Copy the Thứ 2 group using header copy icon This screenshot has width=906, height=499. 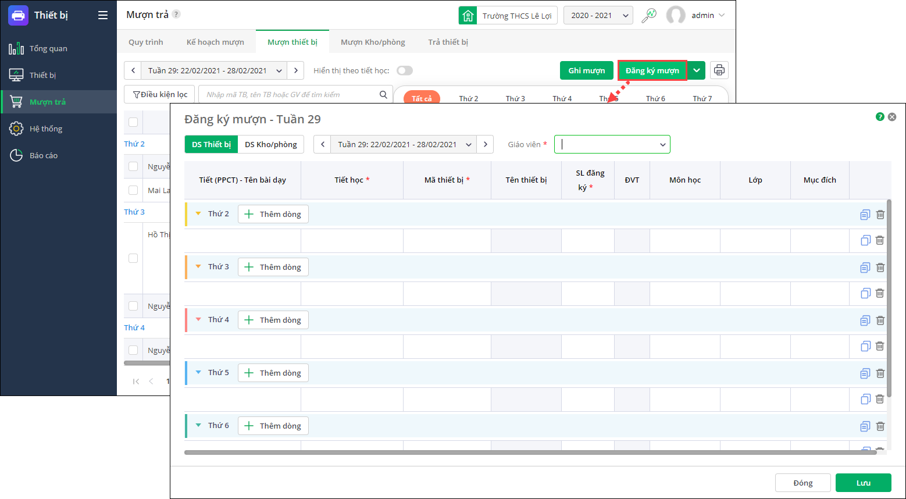coord(865,215)
